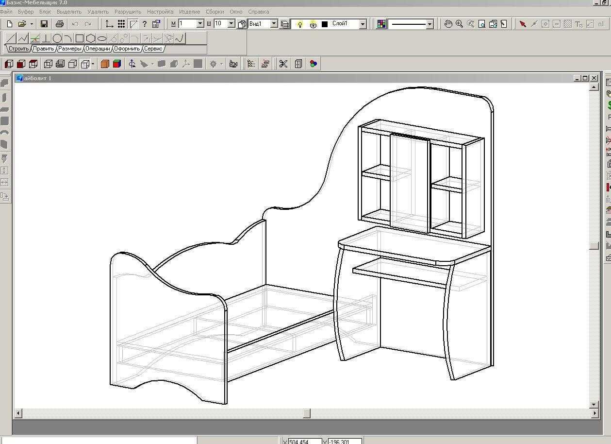The width and height of the screenshot is (611, 444).
Task: Toggle layer lightbulb visibility icon
Action: (299, 24)
